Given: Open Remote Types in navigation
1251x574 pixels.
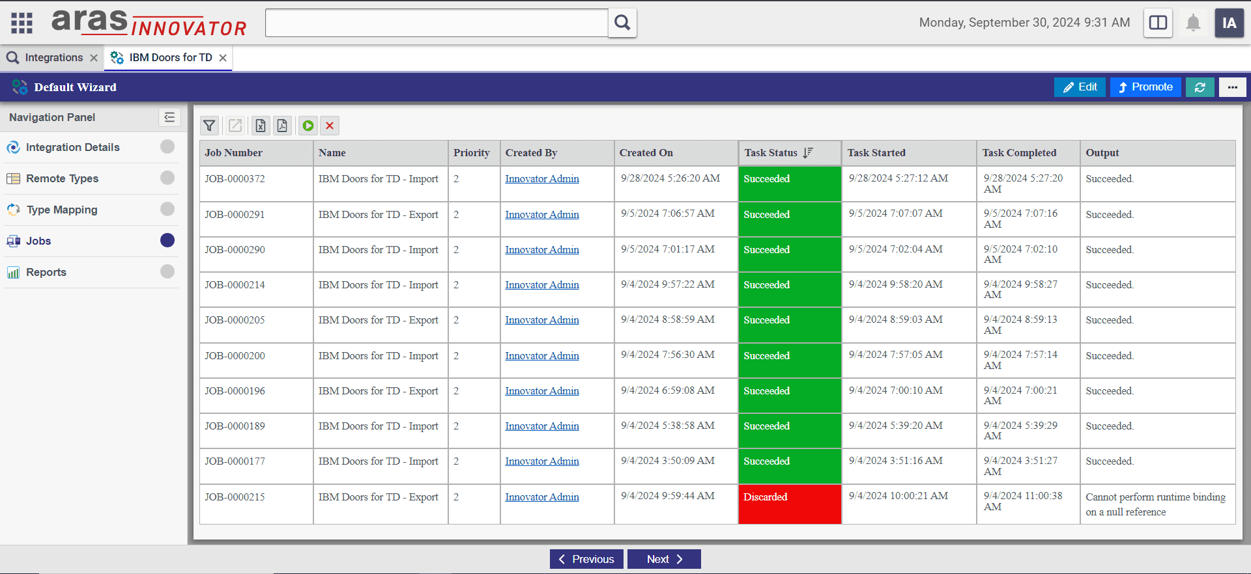Looking at the screenshot, I should point(62,179).
